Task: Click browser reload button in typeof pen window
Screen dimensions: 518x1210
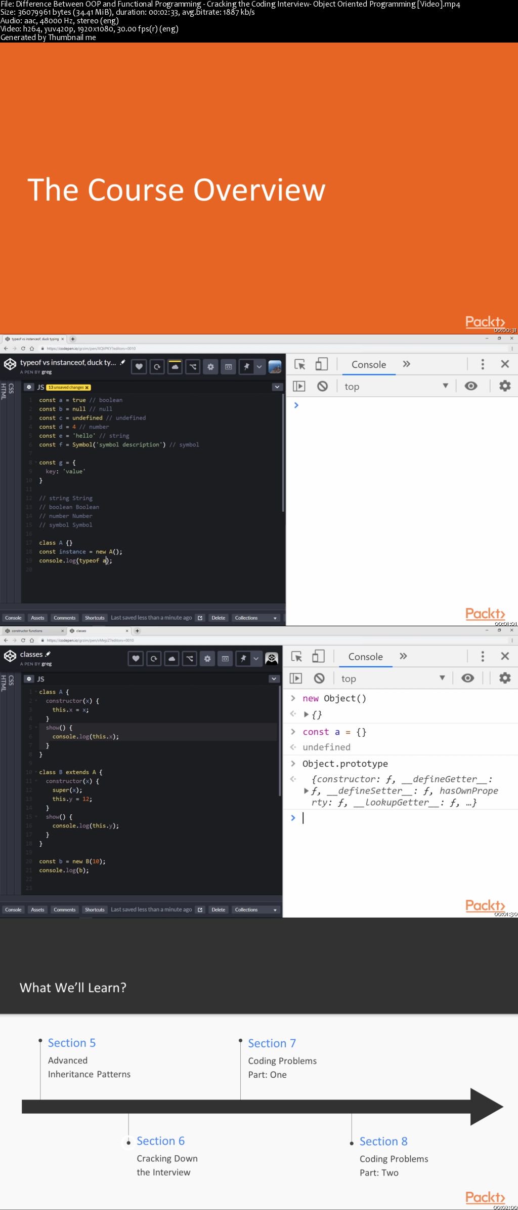Action: pyautogui.click(x=23, y=349)
